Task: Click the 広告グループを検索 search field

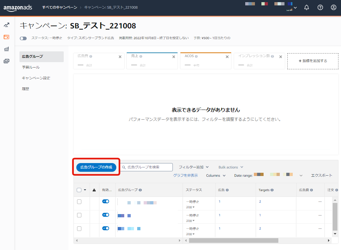Action: [147, 167]
